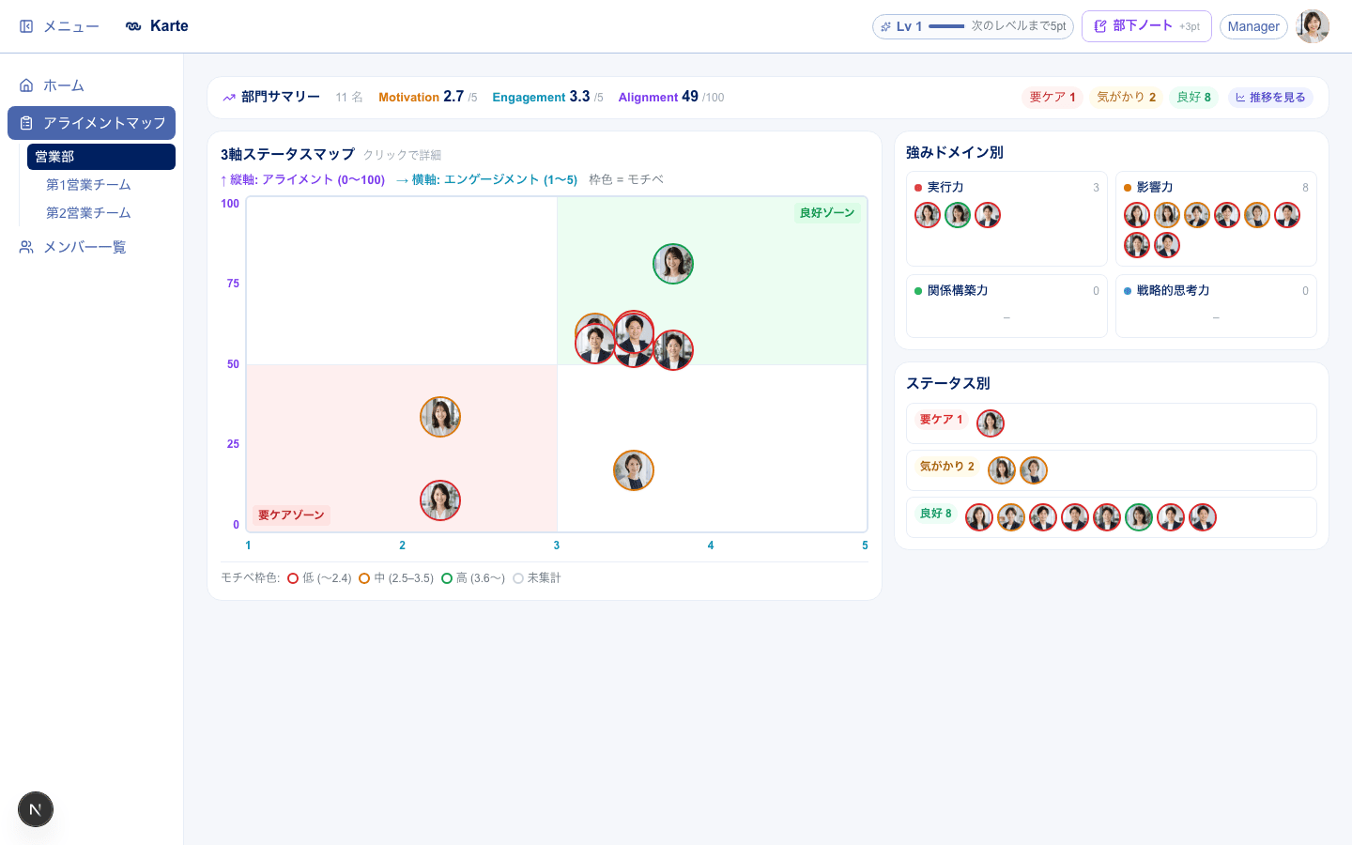Open the ホーム sidebar item
1352x845 pixels.
[x=91, y=85]
